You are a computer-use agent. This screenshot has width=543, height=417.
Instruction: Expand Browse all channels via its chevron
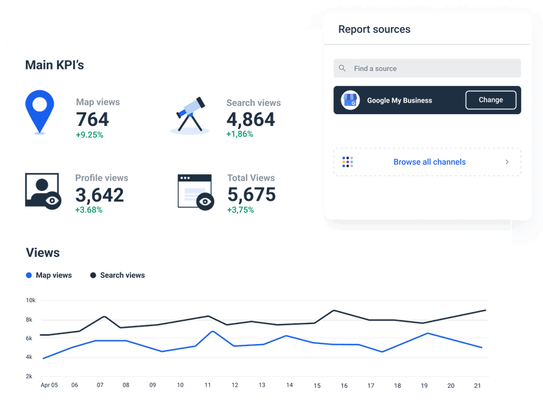click(508, 162)
